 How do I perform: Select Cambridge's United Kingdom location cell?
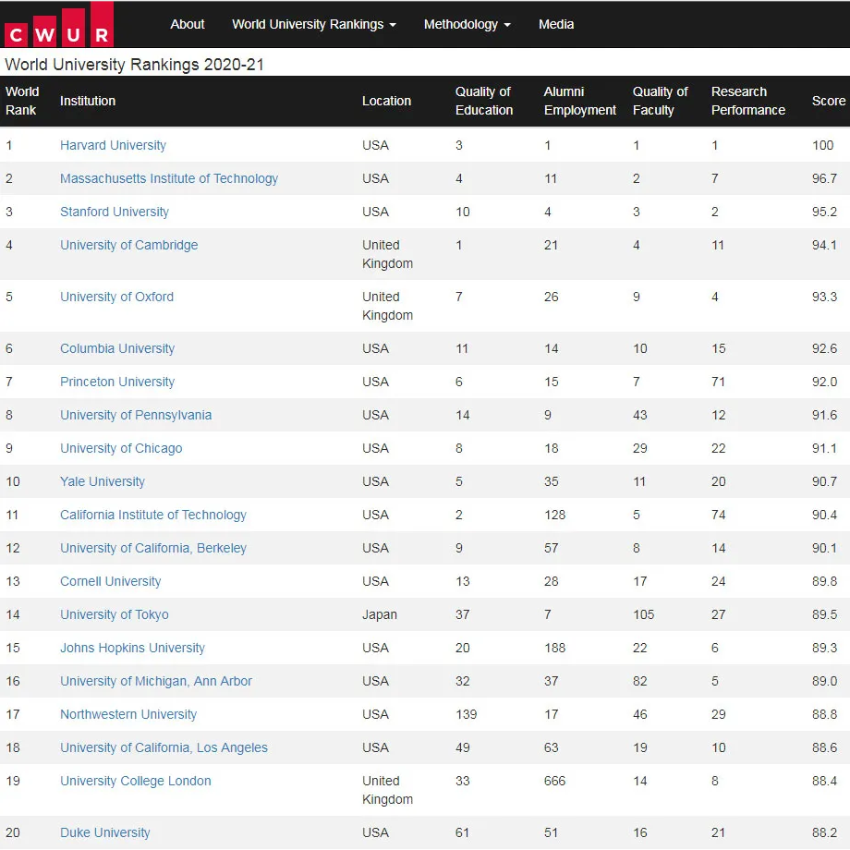(387, 254)
